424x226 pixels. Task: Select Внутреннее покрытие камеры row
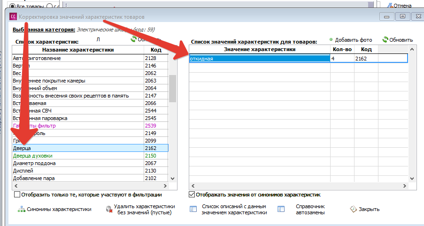(x=90, y=81)
